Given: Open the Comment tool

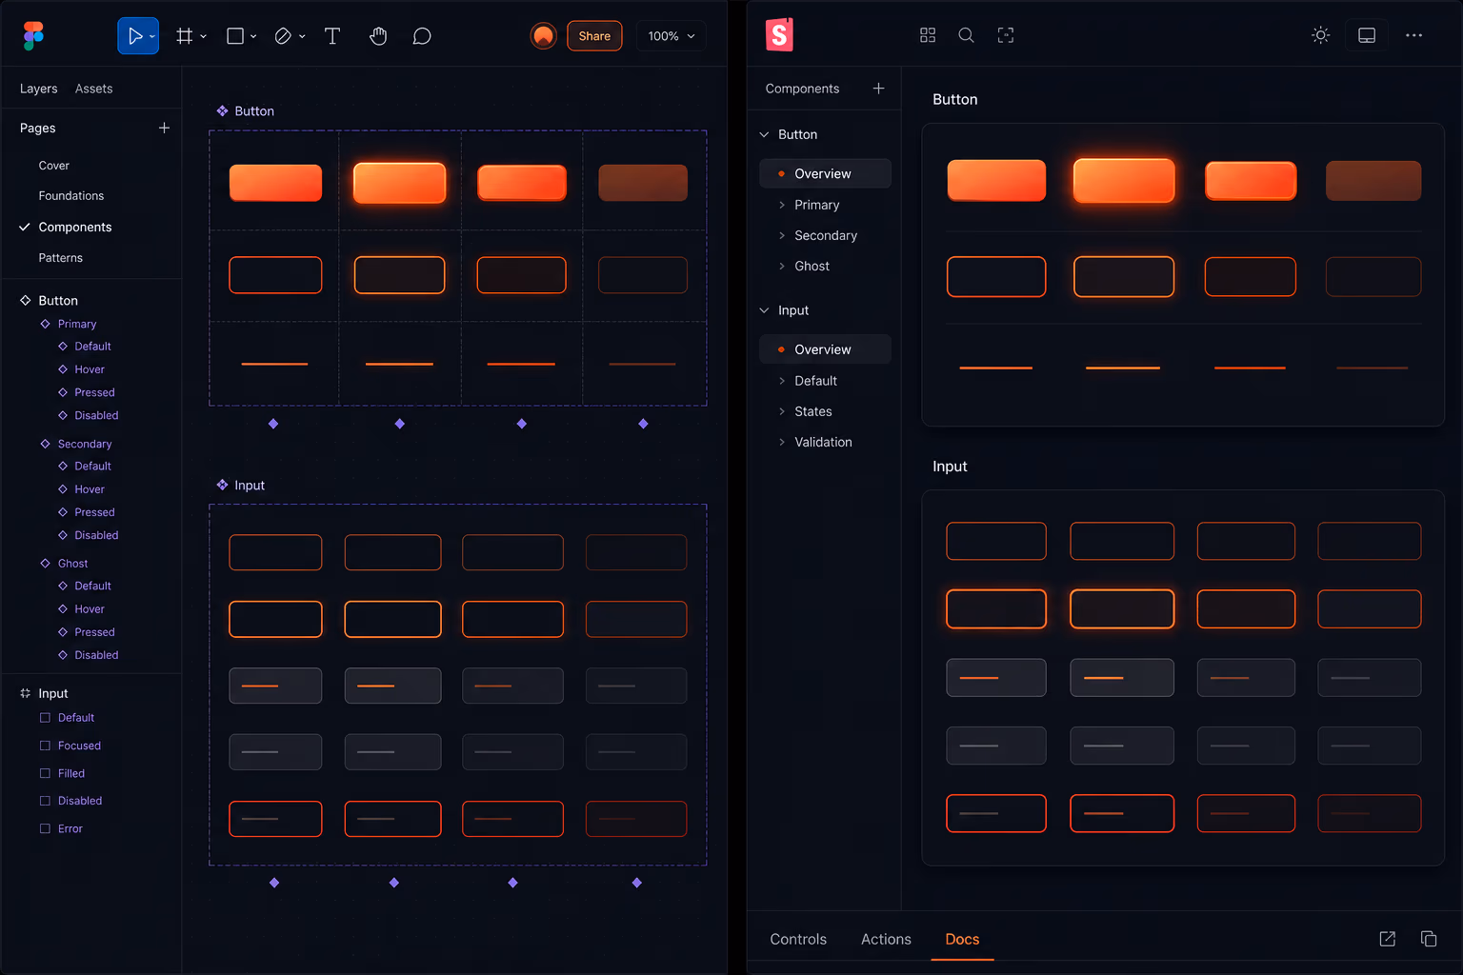Looking at the screenshot, I should click(422, 36).
